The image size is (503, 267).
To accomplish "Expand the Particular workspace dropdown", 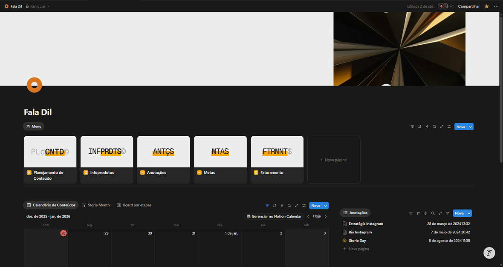I will point(38,6).
